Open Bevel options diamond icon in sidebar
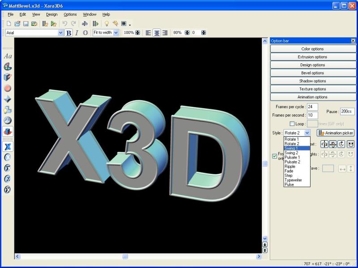 point(8,99)
